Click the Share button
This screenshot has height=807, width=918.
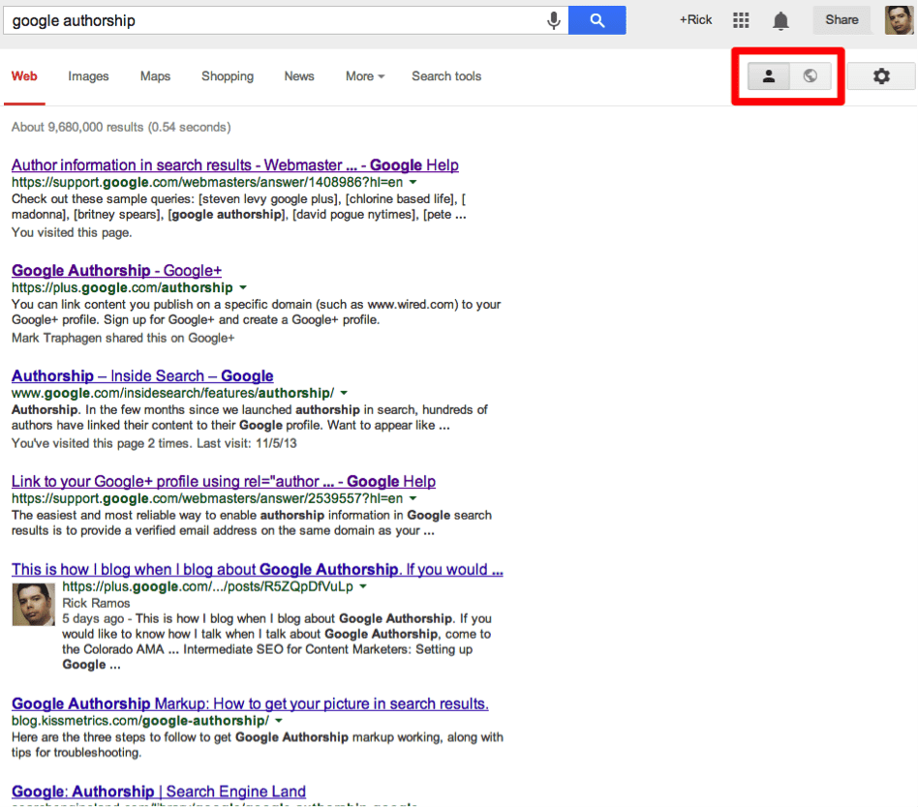(x=841, y=20)
